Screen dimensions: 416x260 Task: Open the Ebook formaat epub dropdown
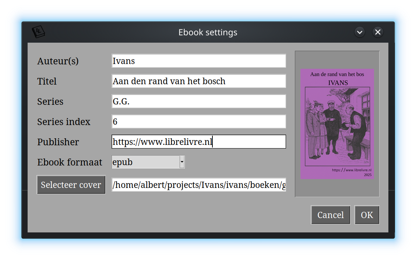(148, 162)
